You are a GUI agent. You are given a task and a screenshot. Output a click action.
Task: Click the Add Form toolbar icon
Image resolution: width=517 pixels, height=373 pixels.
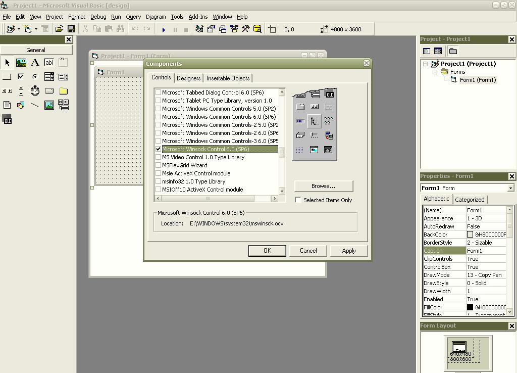coord(27,29)
